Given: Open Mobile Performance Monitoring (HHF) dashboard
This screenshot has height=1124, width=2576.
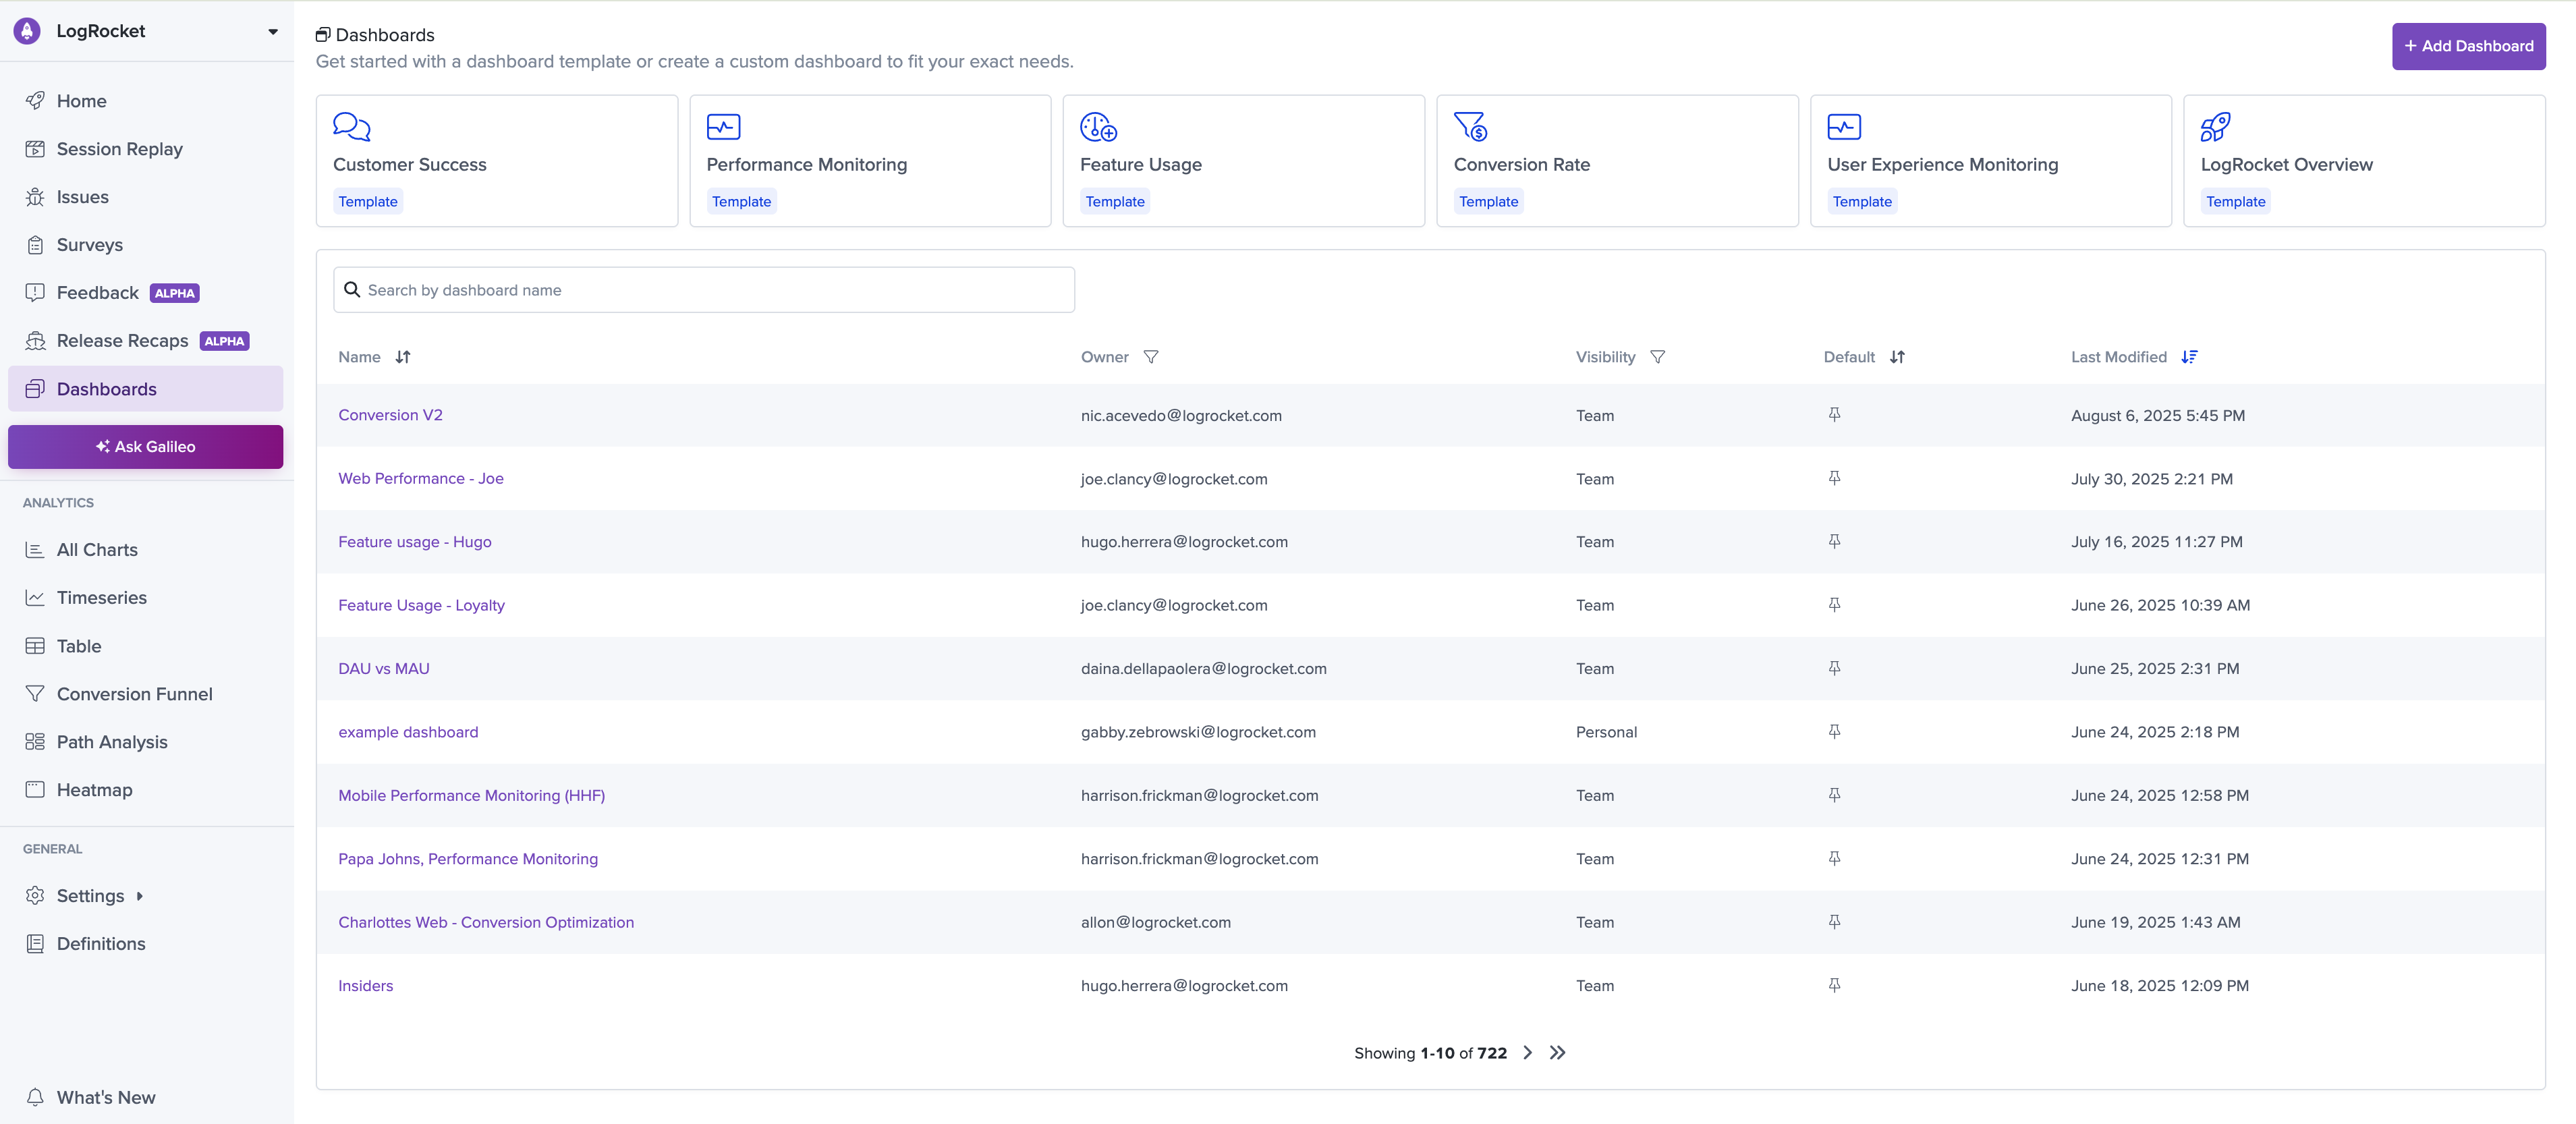Looking at the screenshot, I should click(x=471, y=796).
